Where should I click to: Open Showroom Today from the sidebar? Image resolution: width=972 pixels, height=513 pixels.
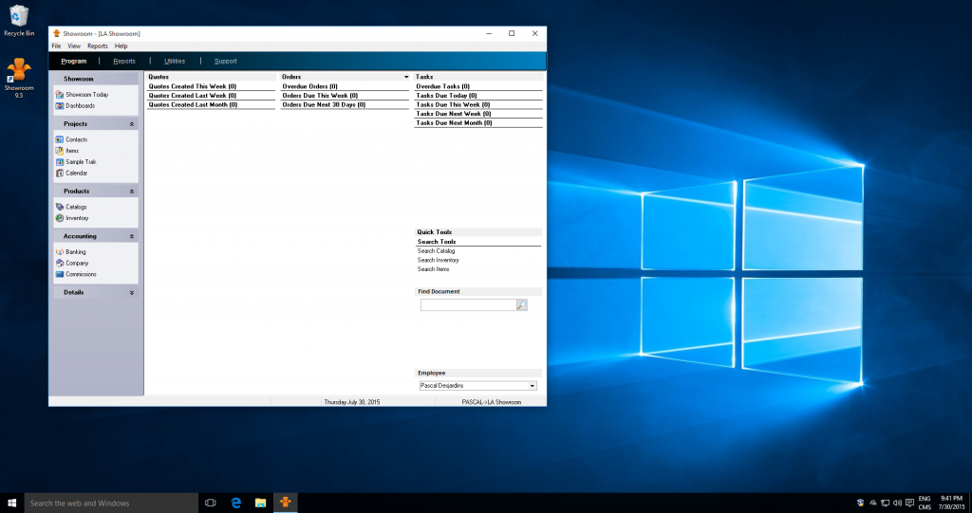pos(86,95)
